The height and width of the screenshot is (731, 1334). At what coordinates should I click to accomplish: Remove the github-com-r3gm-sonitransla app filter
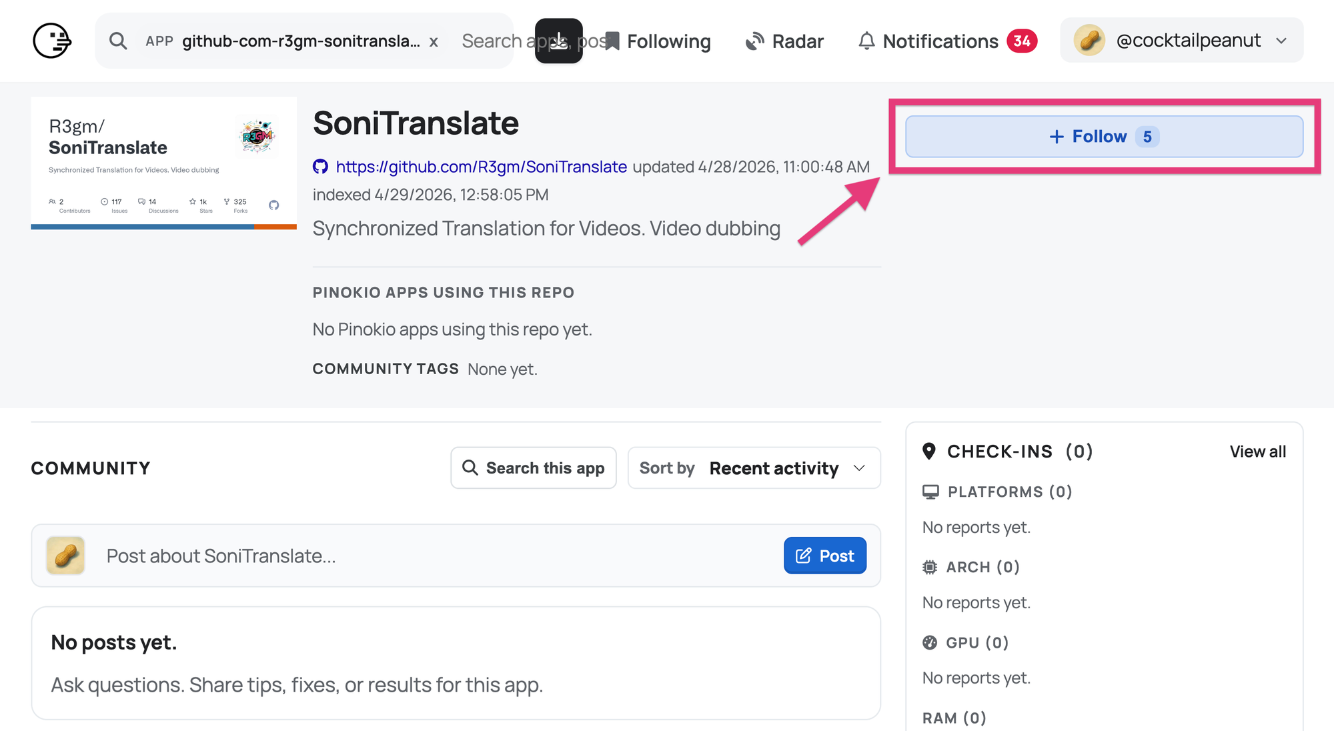[434, 41]
